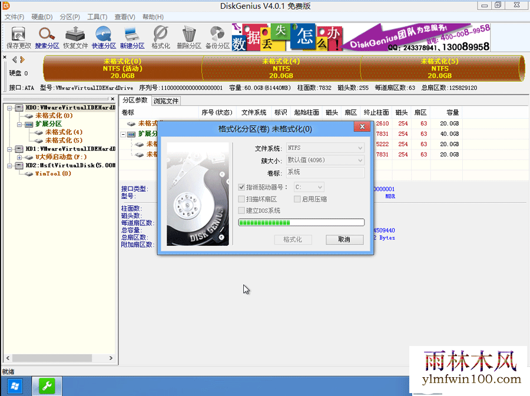Open the Windows Start button

[x=15, y=386]
